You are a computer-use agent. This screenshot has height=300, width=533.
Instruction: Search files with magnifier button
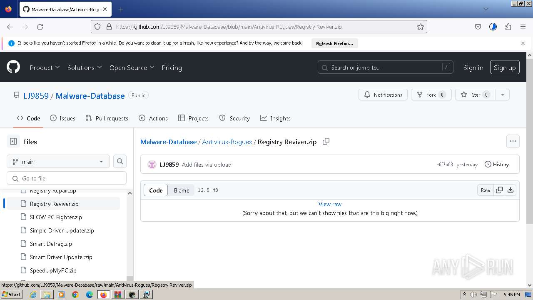[120, 161]
